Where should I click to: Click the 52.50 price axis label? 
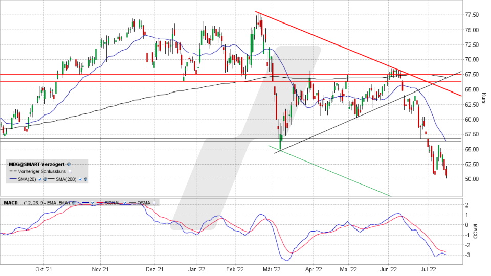472,164
